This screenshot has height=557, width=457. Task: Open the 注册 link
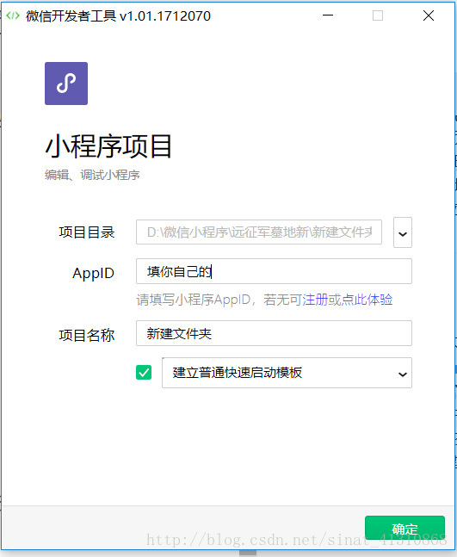click(315, 300)
